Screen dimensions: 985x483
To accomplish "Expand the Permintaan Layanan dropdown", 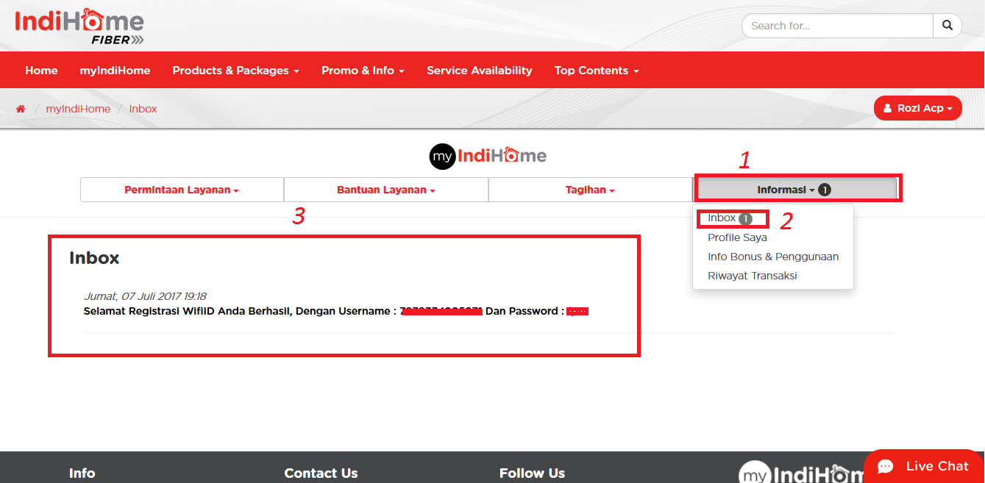I will click(181, 189).
